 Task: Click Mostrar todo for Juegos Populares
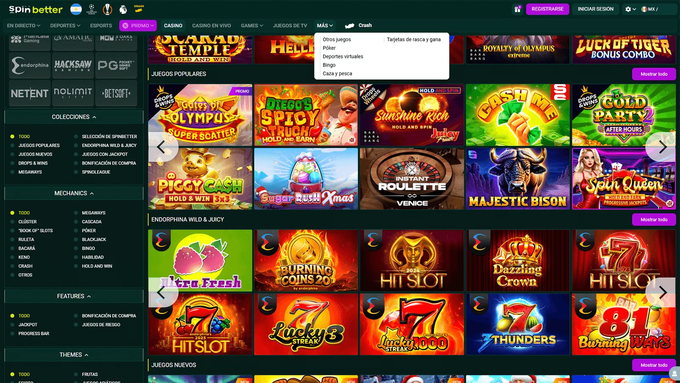(x=654, y=74)
